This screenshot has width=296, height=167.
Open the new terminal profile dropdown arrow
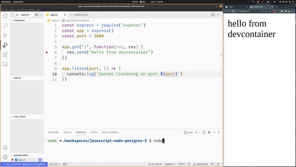coord(199,133)
